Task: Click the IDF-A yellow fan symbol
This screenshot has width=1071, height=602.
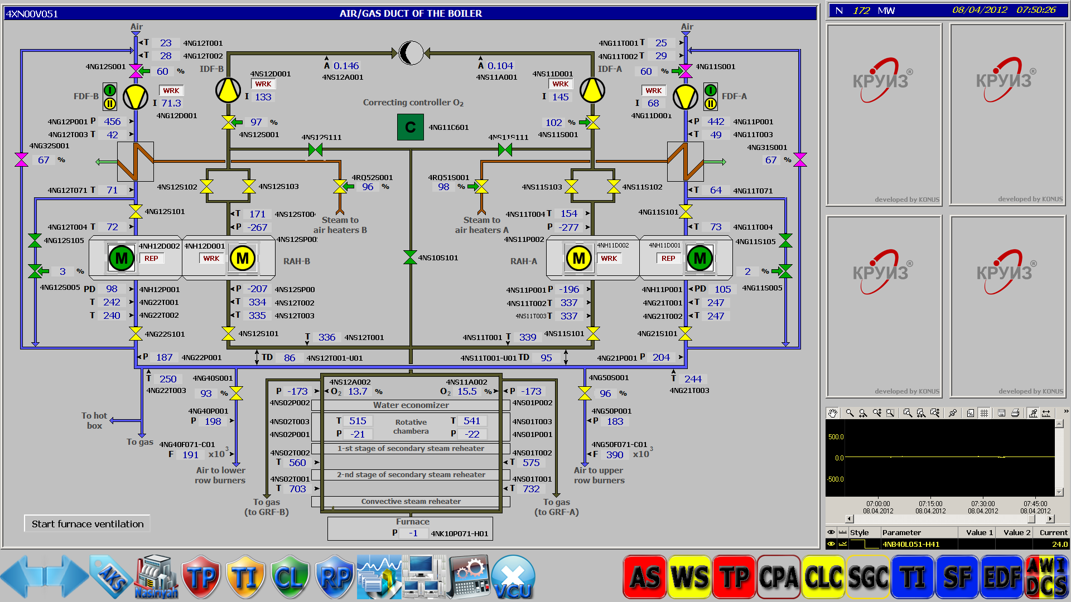Action: pyautogui.click(x=592, y=90)
